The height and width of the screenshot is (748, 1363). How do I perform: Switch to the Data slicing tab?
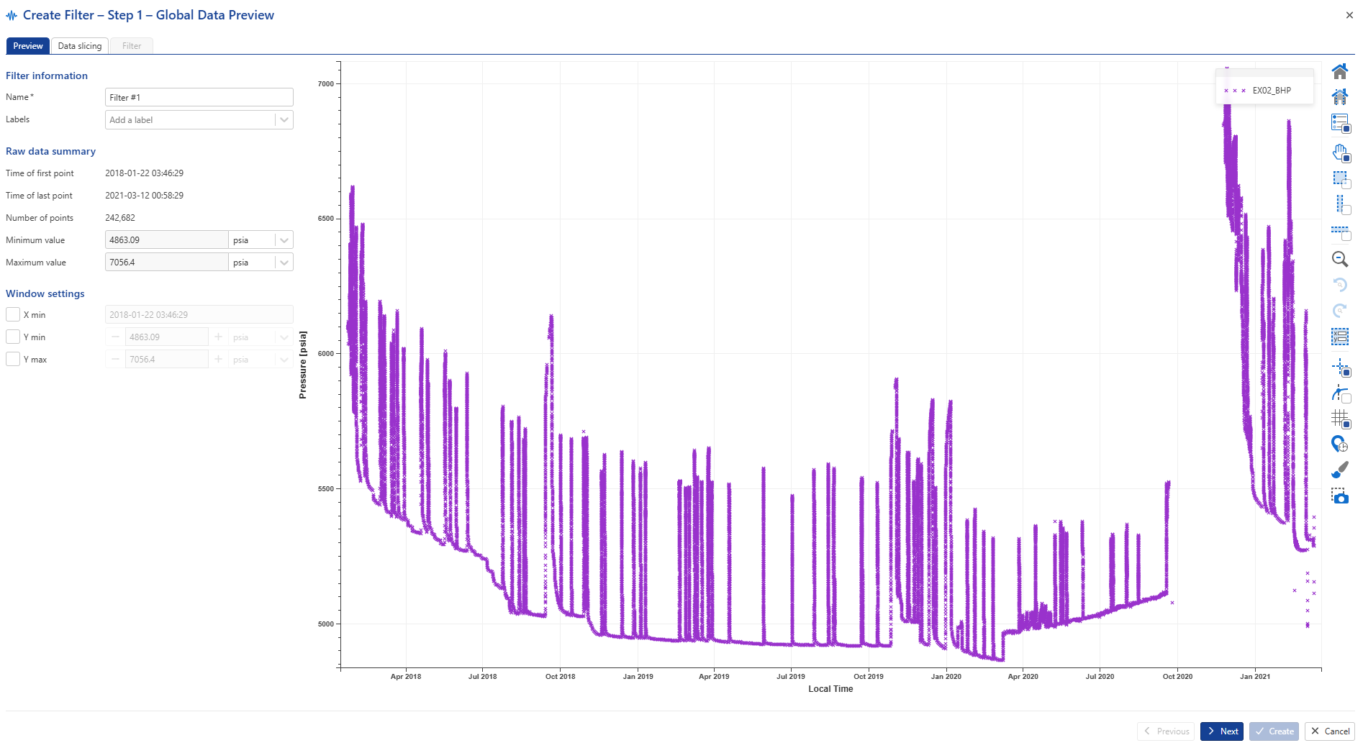pyautogui.click(x=80, y=46)
